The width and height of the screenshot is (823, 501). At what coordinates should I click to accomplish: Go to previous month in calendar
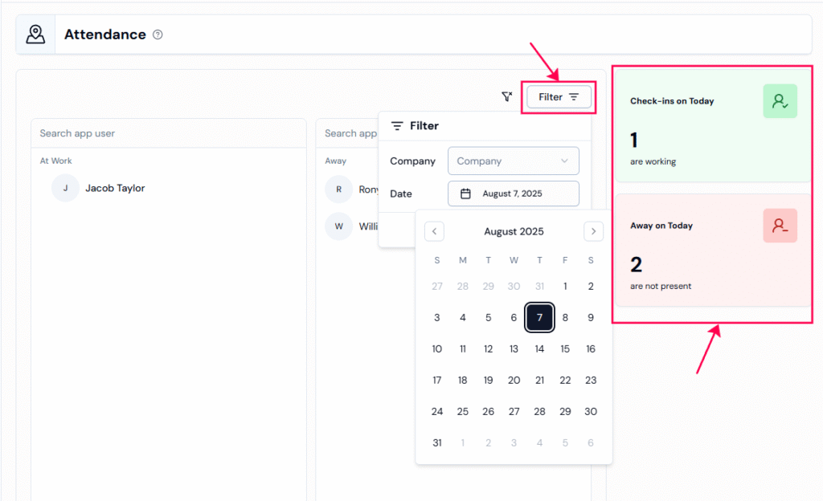434,231
